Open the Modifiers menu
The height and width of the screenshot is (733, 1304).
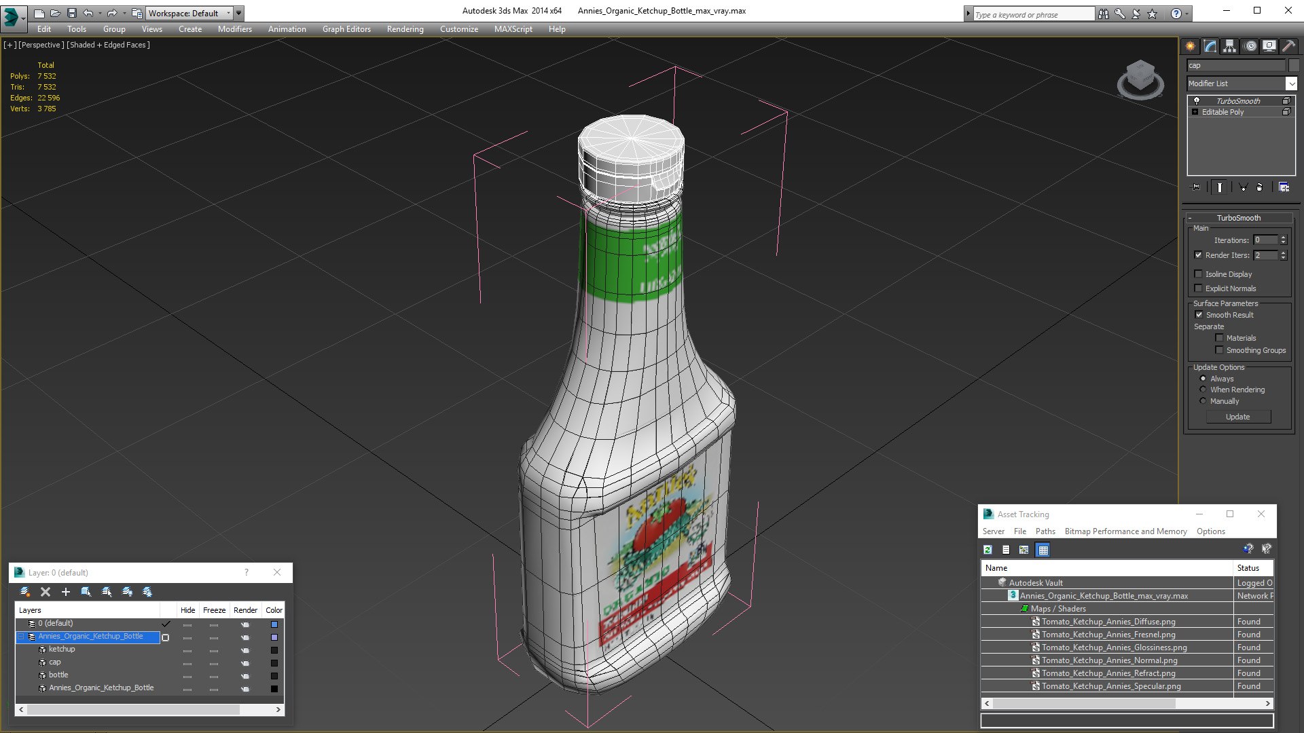[234, 29]
